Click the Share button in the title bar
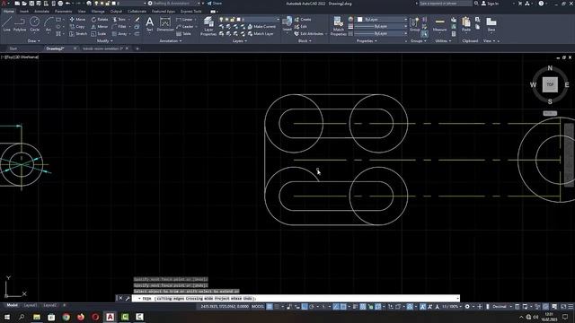This screenshot has width=575, height=323. click(215, 4)
